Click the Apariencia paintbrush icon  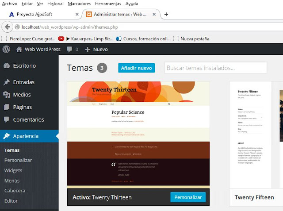click(x=7, y=136)
